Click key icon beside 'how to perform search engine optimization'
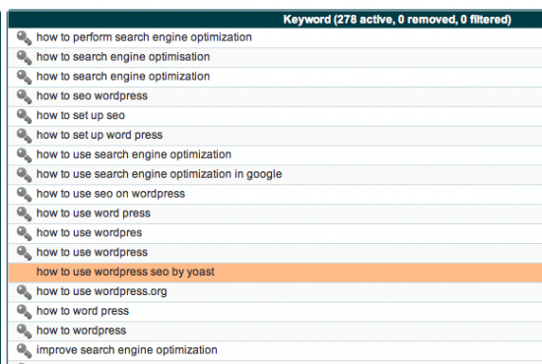The width and height of the screenshot is (542, 364). (25, 37)
